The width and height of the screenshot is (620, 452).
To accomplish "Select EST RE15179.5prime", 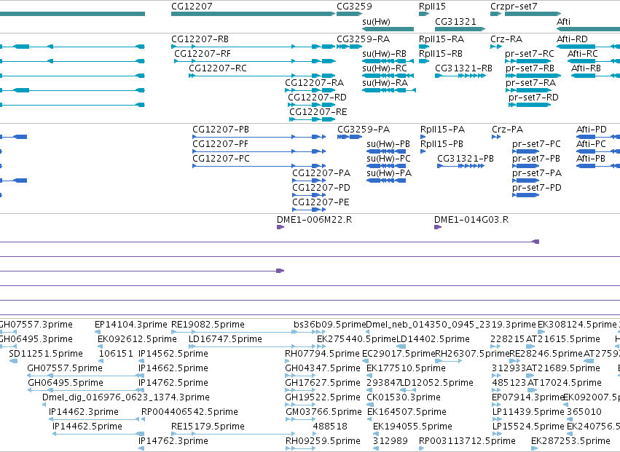I will pyautogui.click(x=208, y=427).
